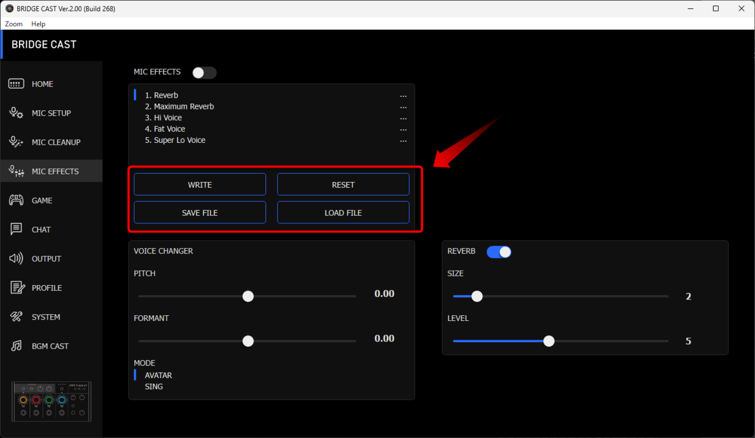Select the 1. Reverb preset
Screen dimensions: 755x438
[162, 96]
